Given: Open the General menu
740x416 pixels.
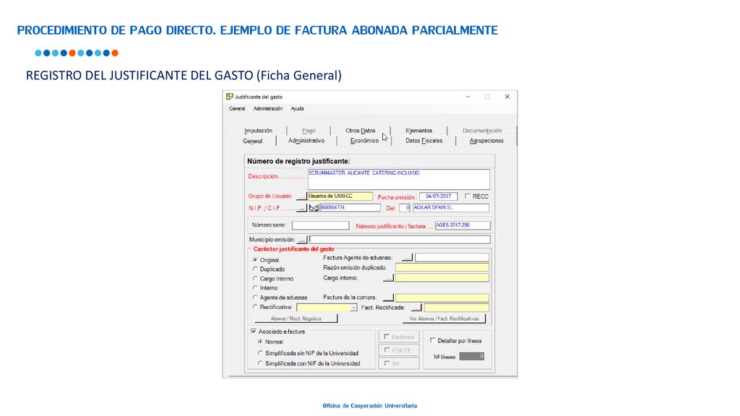Looking at the screenshot, I should pyautogui.click(x=237, y=108).
